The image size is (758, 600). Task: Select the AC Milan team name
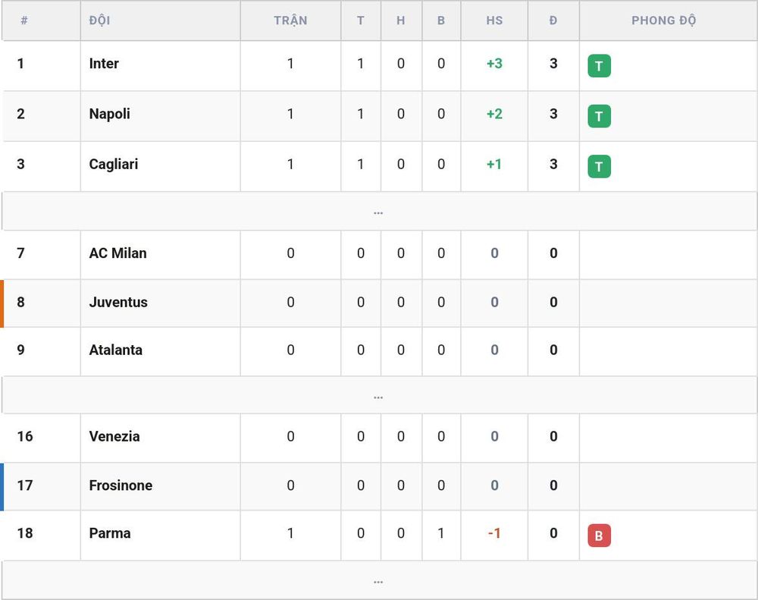118,253
